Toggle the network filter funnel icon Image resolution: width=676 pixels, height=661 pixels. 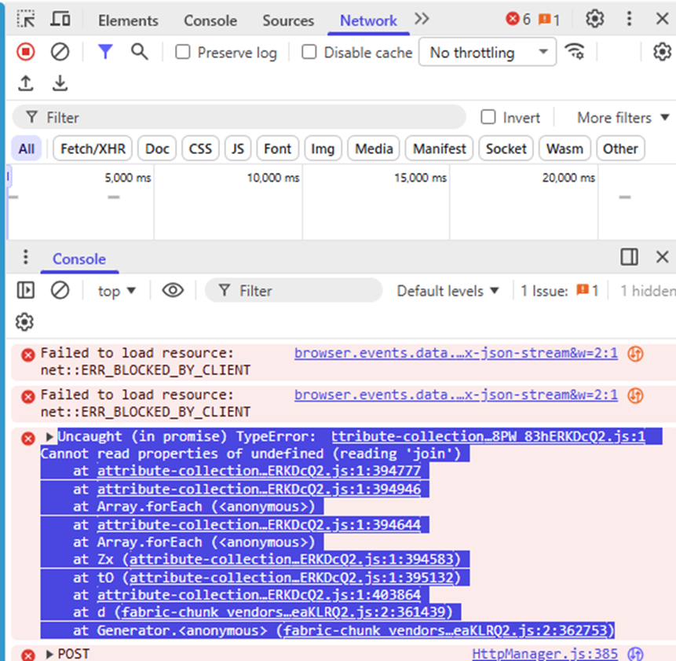pyautogui.click(x=105, y=52)
